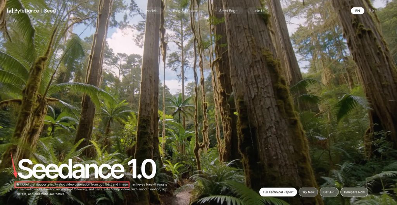Click the ByteDance Seed logo
This screenshot has height=205, width=397.
click(31, 10)
